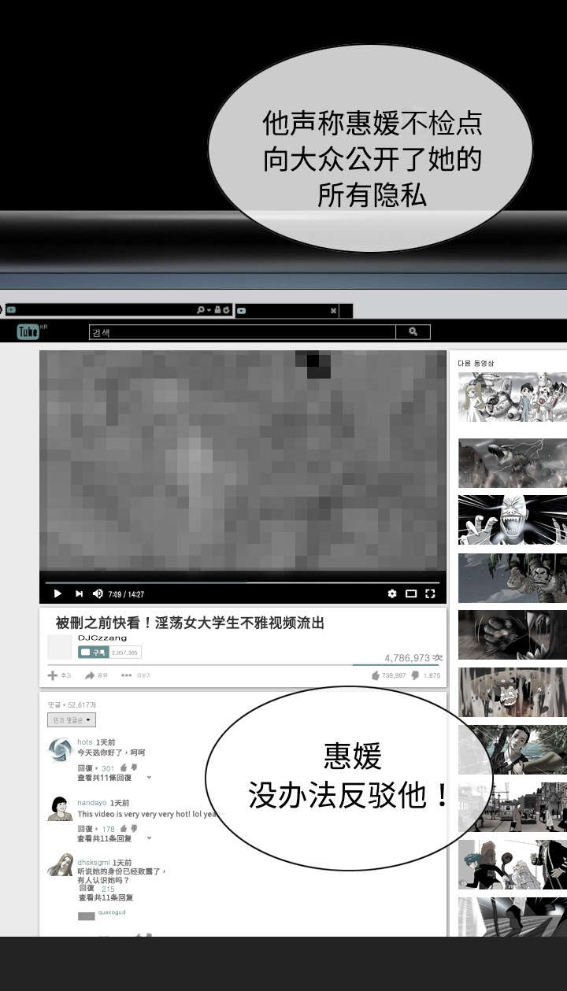Image resolution: width=567 pixels, height=991 pixels.
Task: Open the three-dot more actions menu
Action: point(126,675)
